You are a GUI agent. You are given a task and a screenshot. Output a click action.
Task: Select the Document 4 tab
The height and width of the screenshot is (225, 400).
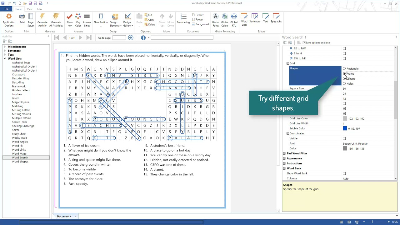64,216
